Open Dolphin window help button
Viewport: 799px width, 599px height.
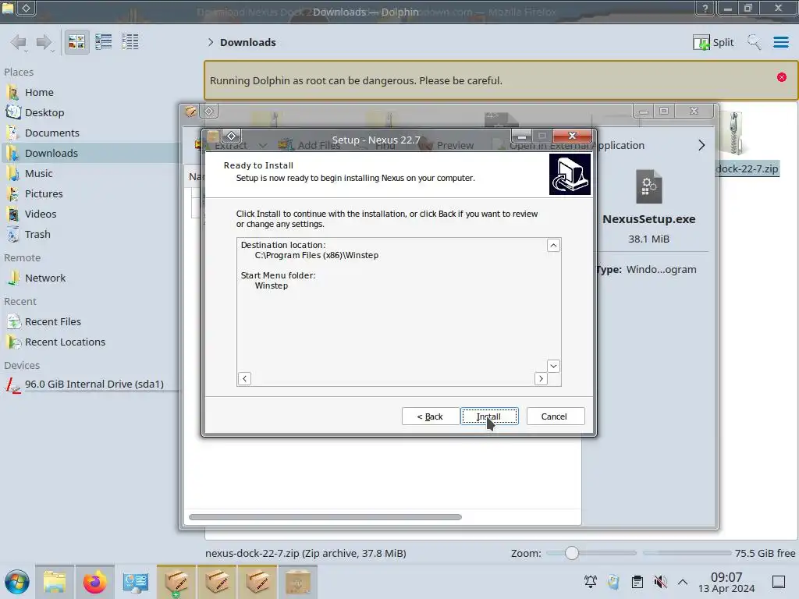pyautogui.click(x=705, y=8)
